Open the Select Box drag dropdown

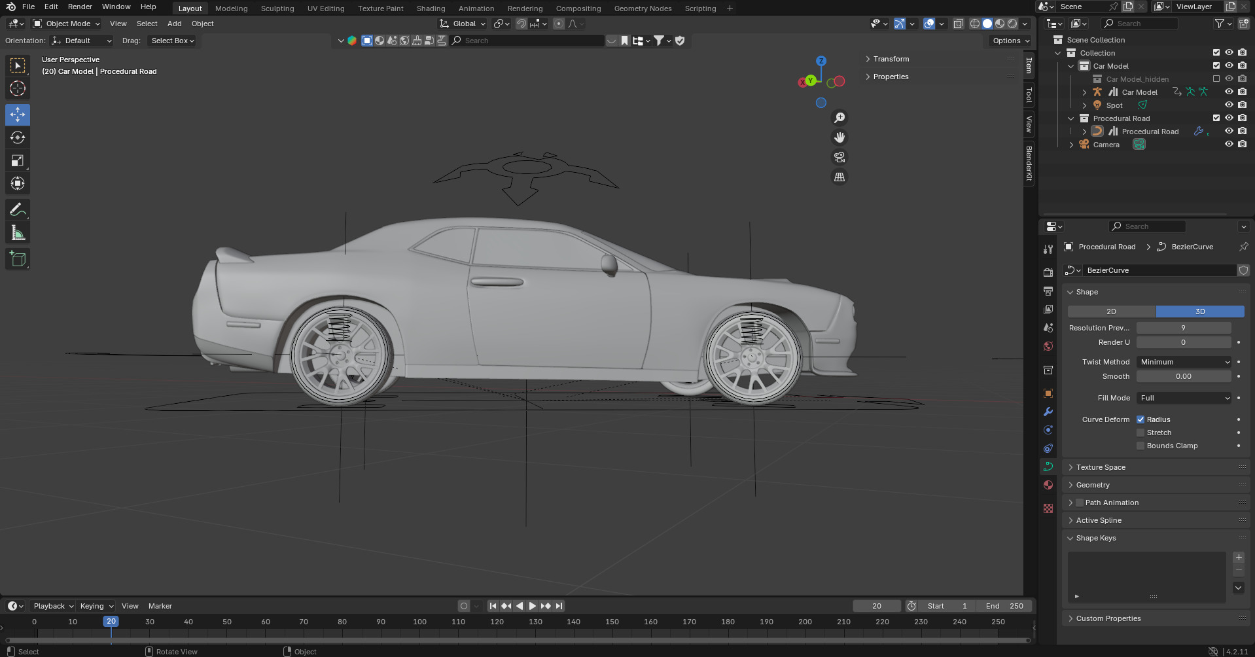coord(173,41)
